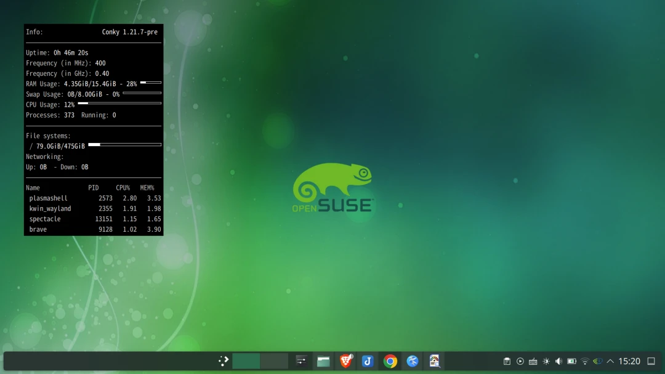The image size is (665, 374).
Task: Switch to the second virtual desktop
Action: click(x=274, y=361)
